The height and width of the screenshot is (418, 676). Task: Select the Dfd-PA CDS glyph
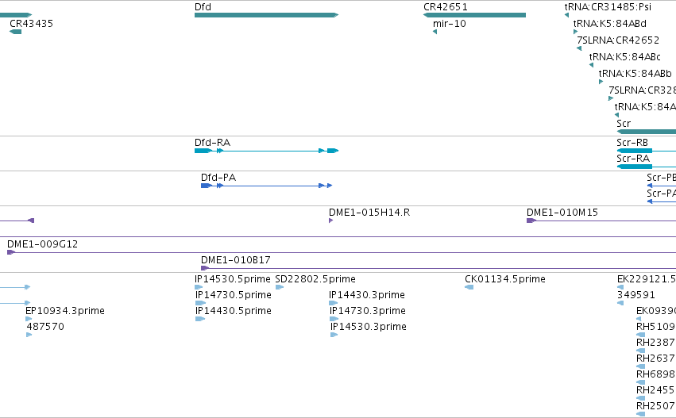tap(266, 186)
